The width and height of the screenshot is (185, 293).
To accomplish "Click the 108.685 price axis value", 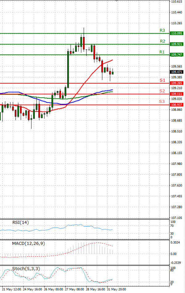I will point(177,120).
